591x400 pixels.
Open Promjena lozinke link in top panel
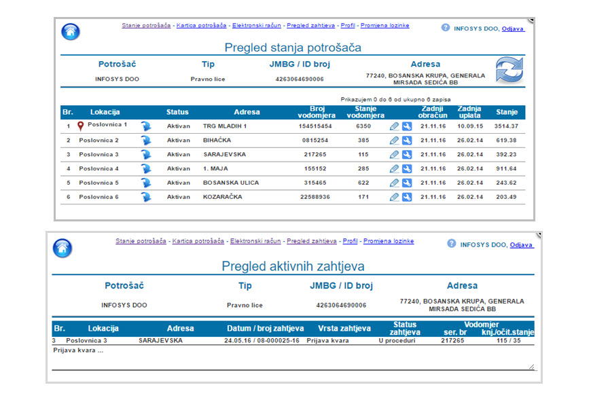tap(384, 26)
